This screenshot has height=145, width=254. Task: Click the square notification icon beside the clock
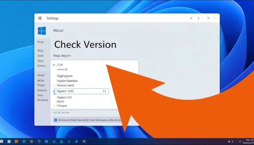pyautogui.click(x=240, y=142)
